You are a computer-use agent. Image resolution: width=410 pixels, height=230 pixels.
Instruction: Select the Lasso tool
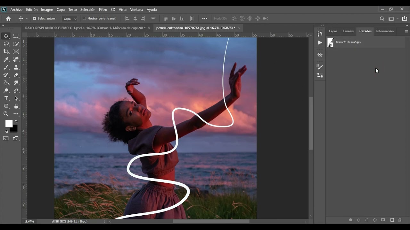pyautogui.click(x=6, y=44)
